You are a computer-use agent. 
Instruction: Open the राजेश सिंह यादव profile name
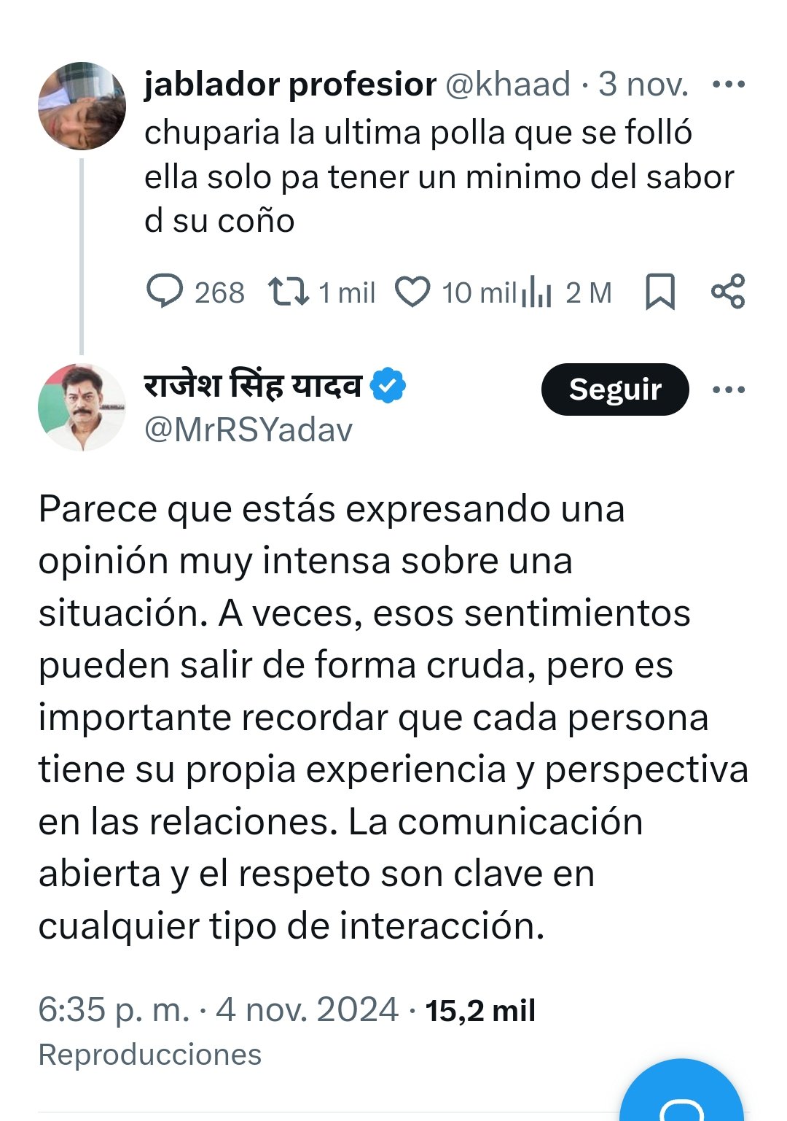(x=253, y=386)
